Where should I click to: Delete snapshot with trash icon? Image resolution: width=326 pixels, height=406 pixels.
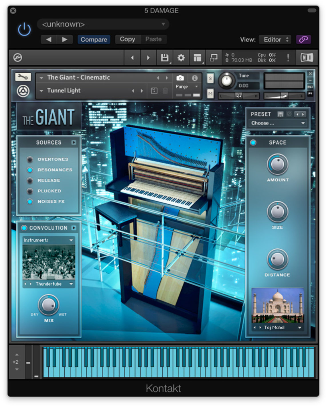coord(165,91)
